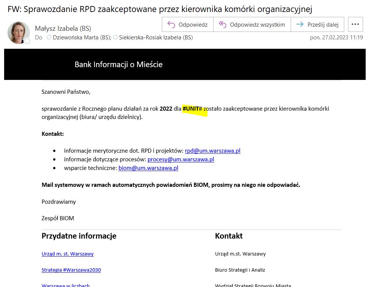Click sender's profile photo avatar
366x287 pixels.
tap(18, 32)
